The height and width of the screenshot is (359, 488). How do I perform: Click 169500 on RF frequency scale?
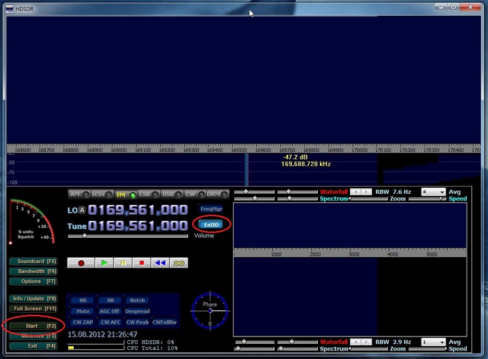tap(239, 150)
